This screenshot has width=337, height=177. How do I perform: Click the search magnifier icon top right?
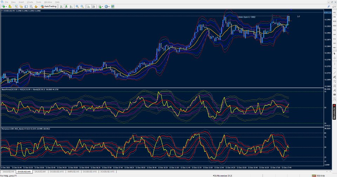coord(329,6)
